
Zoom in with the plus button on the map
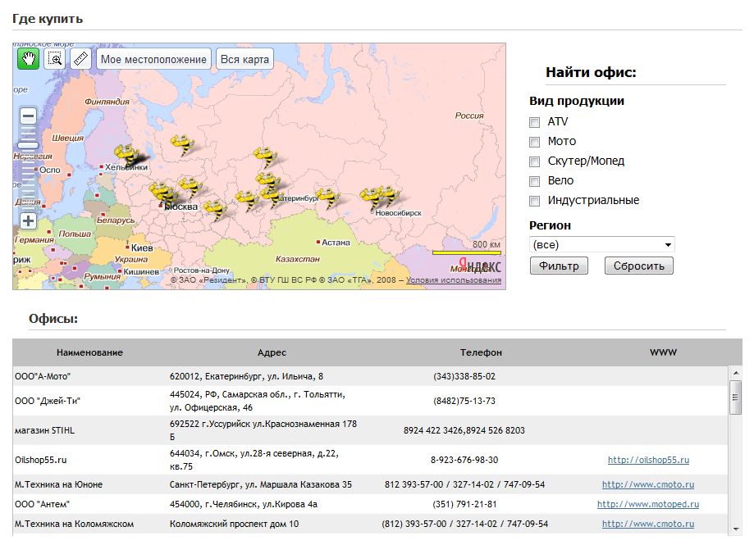[27, 220]
